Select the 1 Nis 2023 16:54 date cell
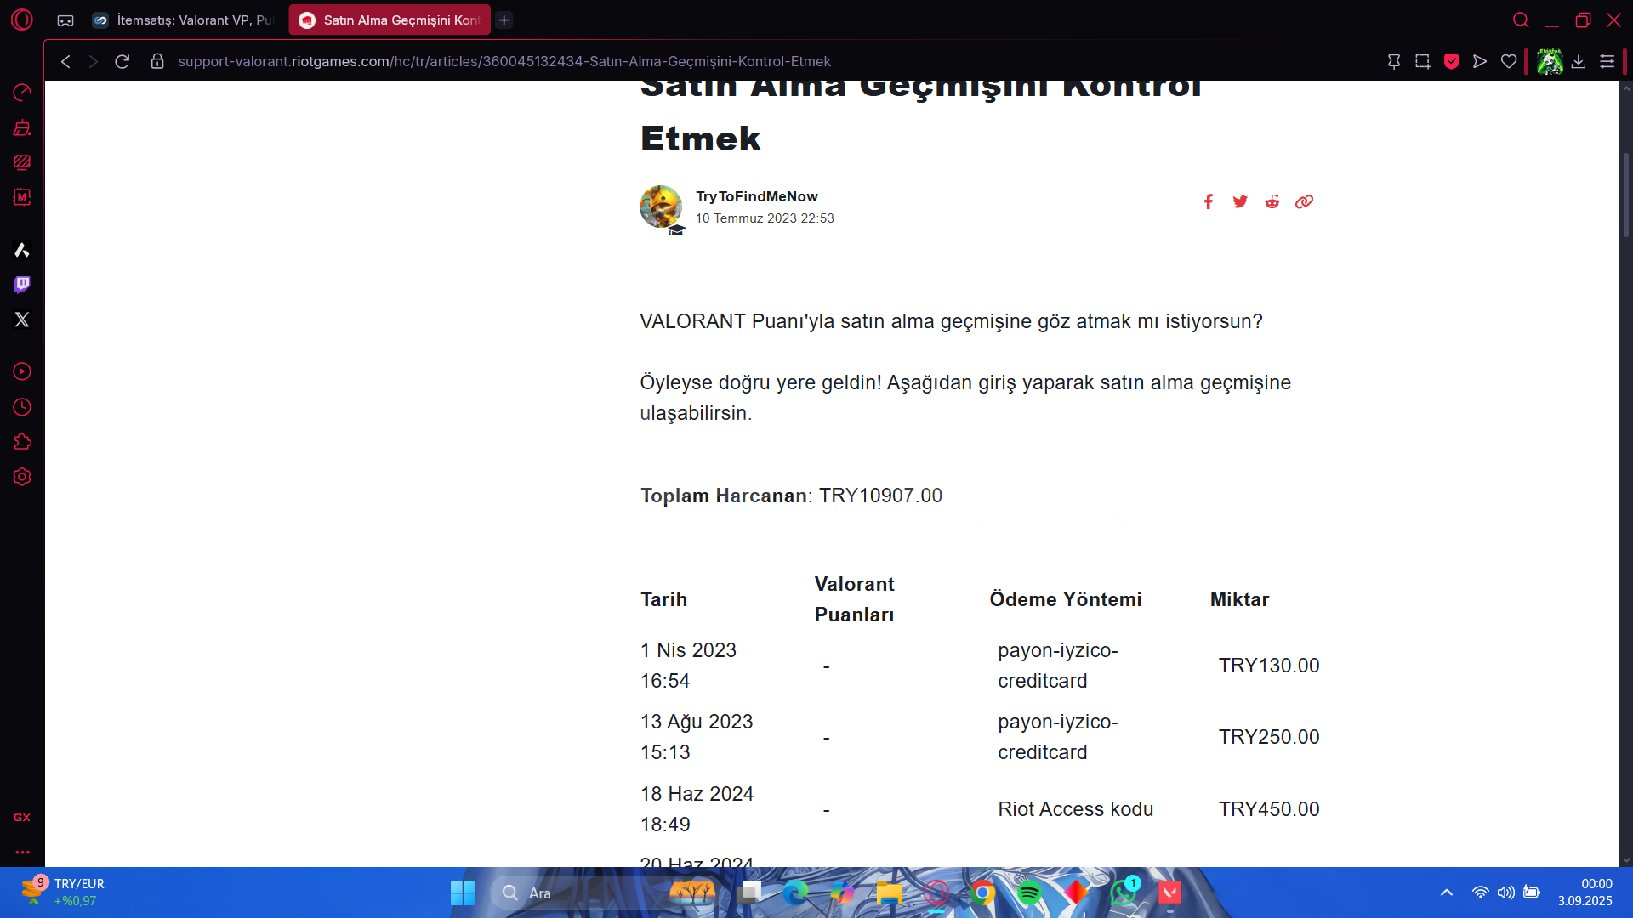The image size is (1633, 918). 688,666
